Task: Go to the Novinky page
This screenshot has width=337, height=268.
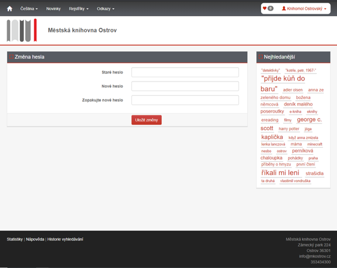Action: [53, 9]
